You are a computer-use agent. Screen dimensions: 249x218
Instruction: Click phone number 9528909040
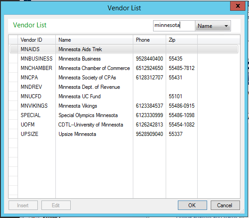(149, 134)
